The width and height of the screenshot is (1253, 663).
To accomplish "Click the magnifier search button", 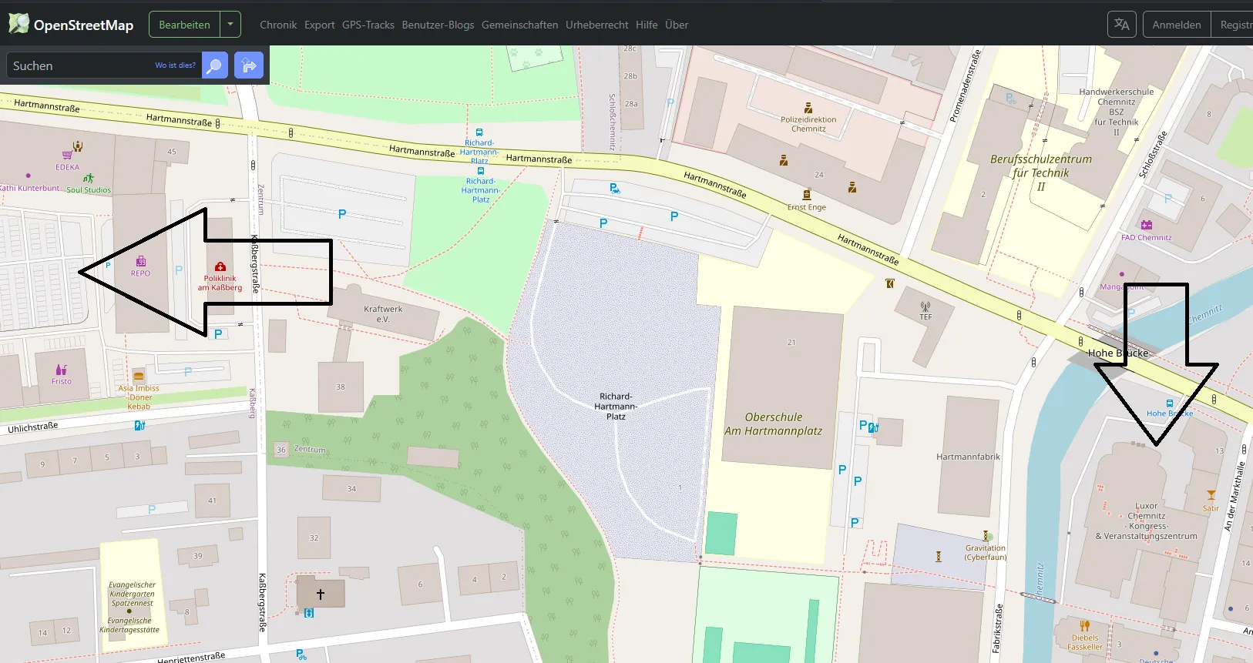I will pos(215,66).
